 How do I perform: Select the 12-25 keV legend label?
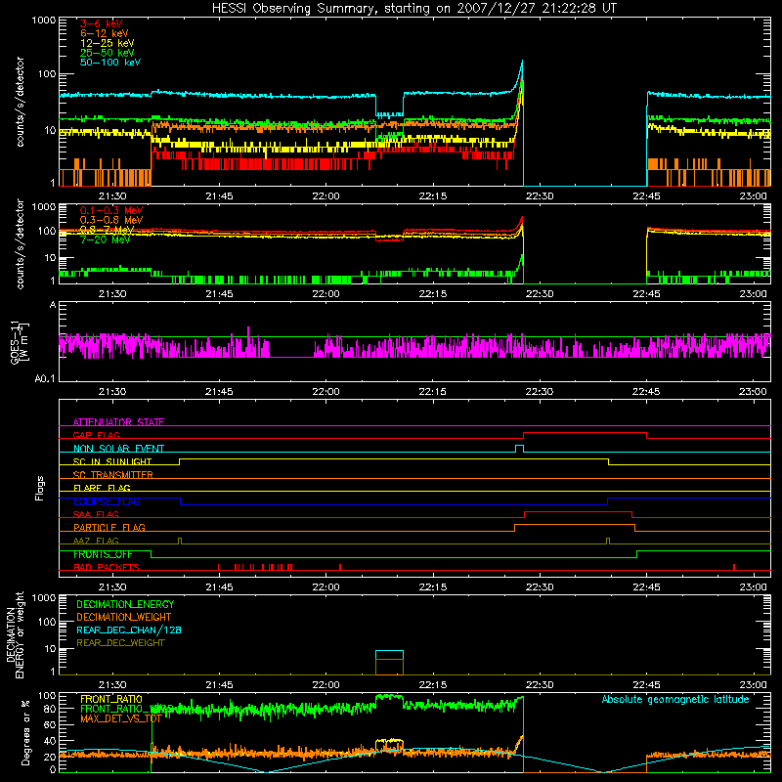108,43
